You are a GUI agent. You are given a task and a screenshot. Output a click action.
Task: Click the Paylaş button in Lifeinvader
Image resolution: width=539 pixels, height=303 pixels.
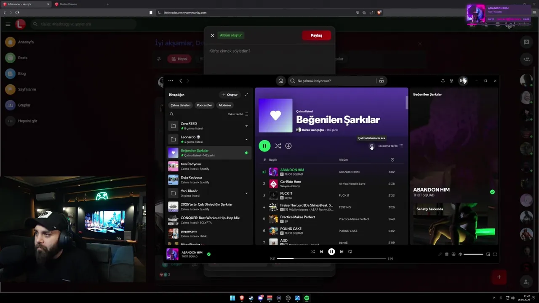tap(316, 35)
